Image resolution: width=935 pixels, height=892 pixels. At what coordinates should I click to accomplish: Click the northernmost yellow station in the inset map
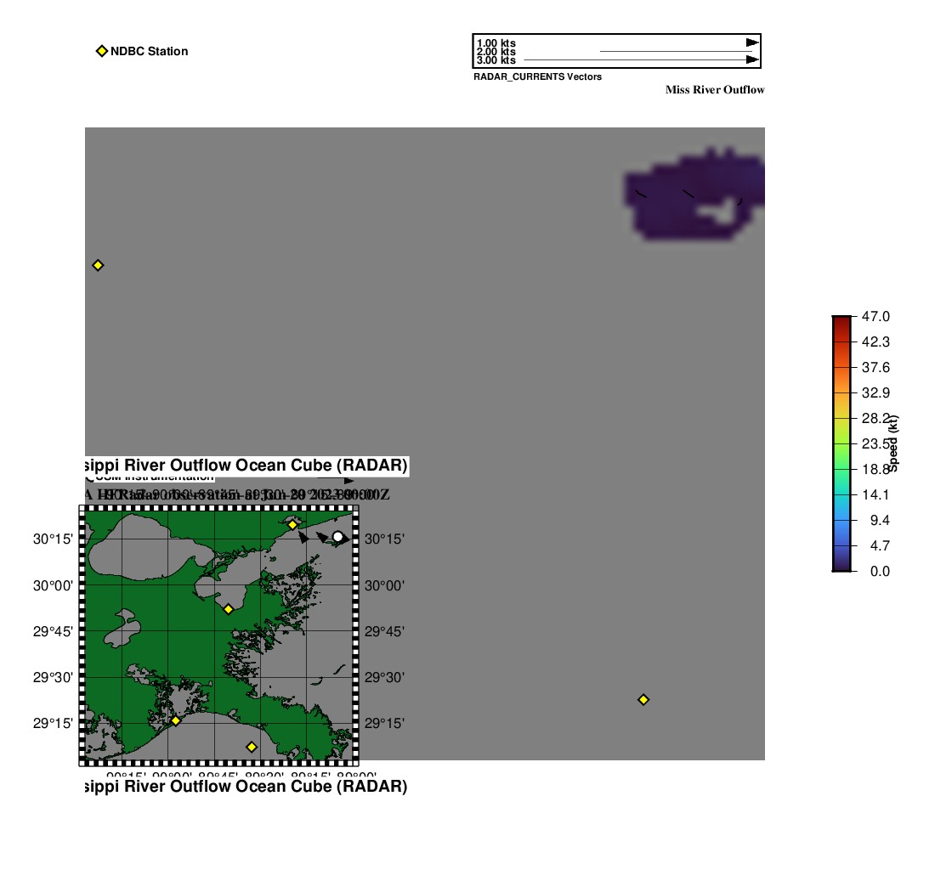[x=292, y=525]
